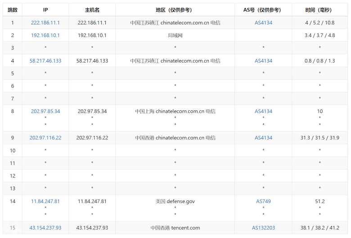Click AS4134 link in hop 1 row

click(263, 23)
